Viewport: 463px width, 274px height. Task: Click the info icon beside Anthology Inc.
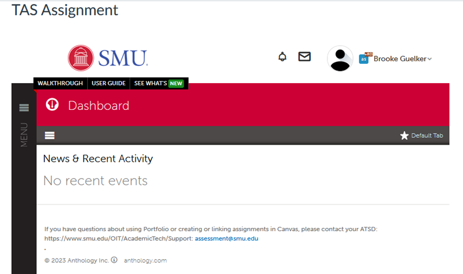click(114, 260)
